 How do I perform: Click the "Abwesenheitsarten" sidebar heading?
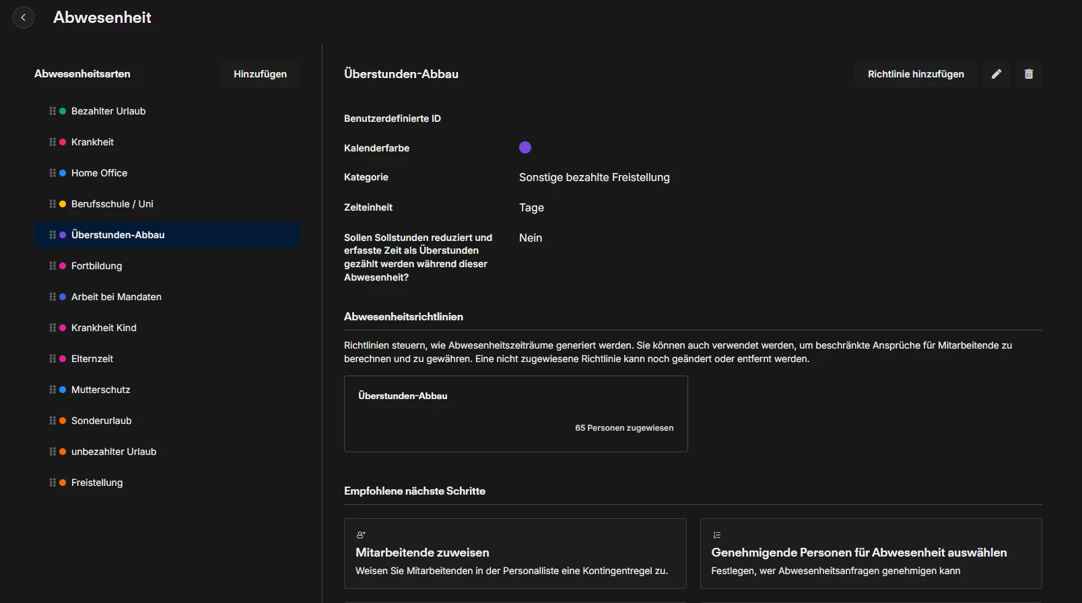[x=82, y=74]
